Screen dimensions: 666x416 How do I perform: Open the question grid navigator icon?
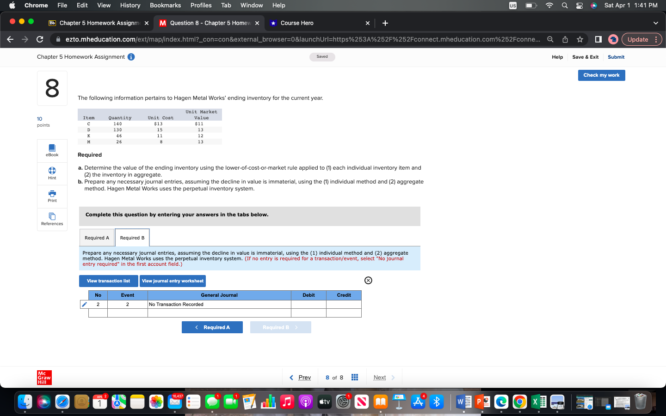355,378
